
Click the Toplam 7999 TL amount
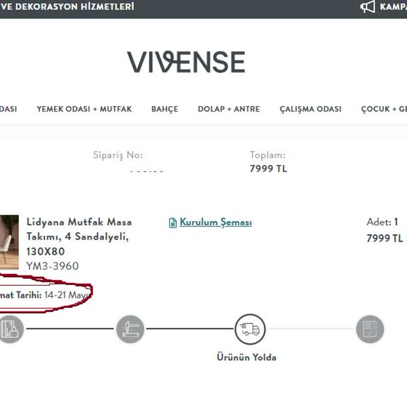[x=268, y=169]
